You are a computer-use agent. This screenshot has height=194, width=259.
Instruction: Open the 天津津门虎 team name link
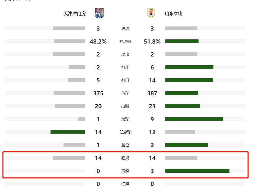tap(75, 14)
